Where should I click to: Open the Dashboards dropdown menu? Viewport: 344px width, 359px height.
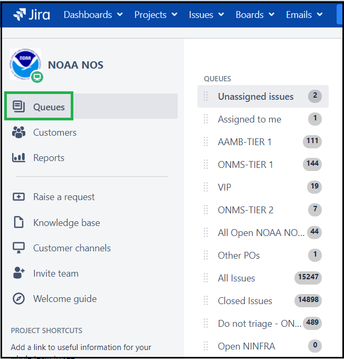click(x=93, y=15)
